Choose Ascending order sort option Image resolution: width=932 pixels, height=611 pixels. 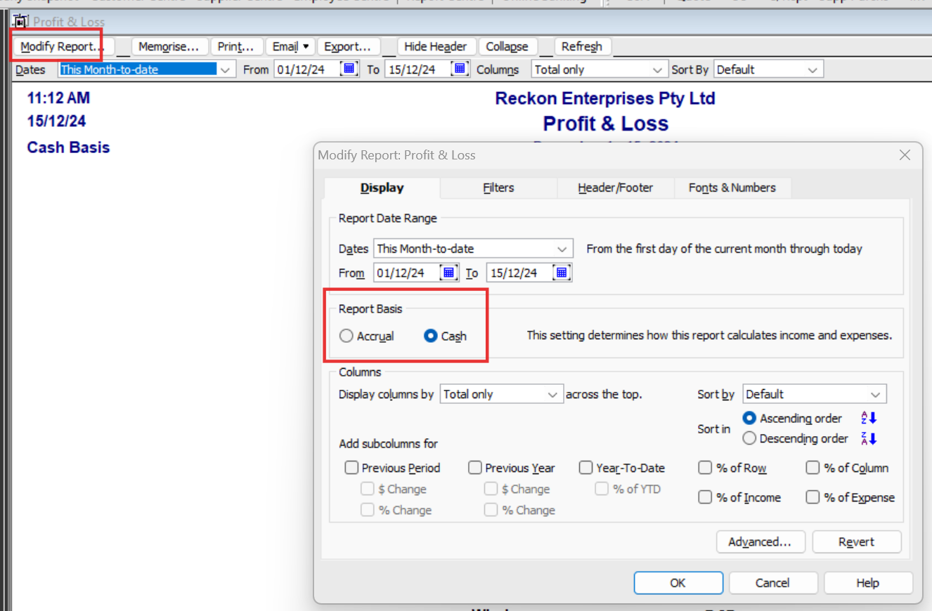point(749,418)
